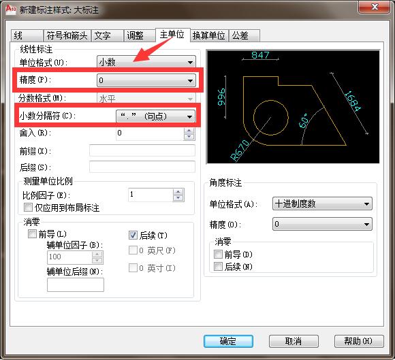Click the AutoCAD icon in title bar
The width and height of the screenshot is (395, 360).
click(x=10, y=9)
